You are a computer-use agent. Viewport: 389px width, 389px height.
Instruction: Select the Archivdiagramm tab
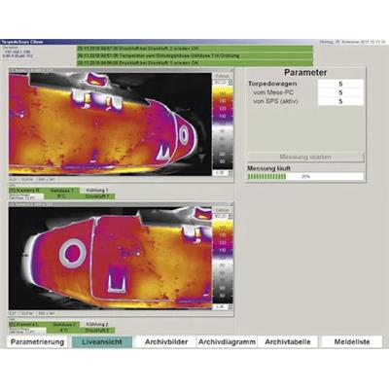pyautogui.click(x=227, y=342)
